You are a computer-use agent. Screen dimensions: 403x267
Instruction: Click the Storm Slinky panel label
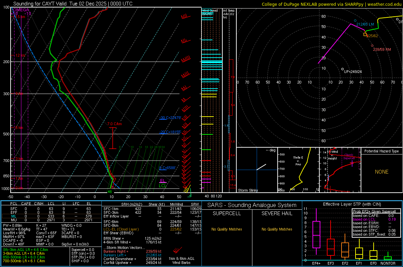point(248,190)
